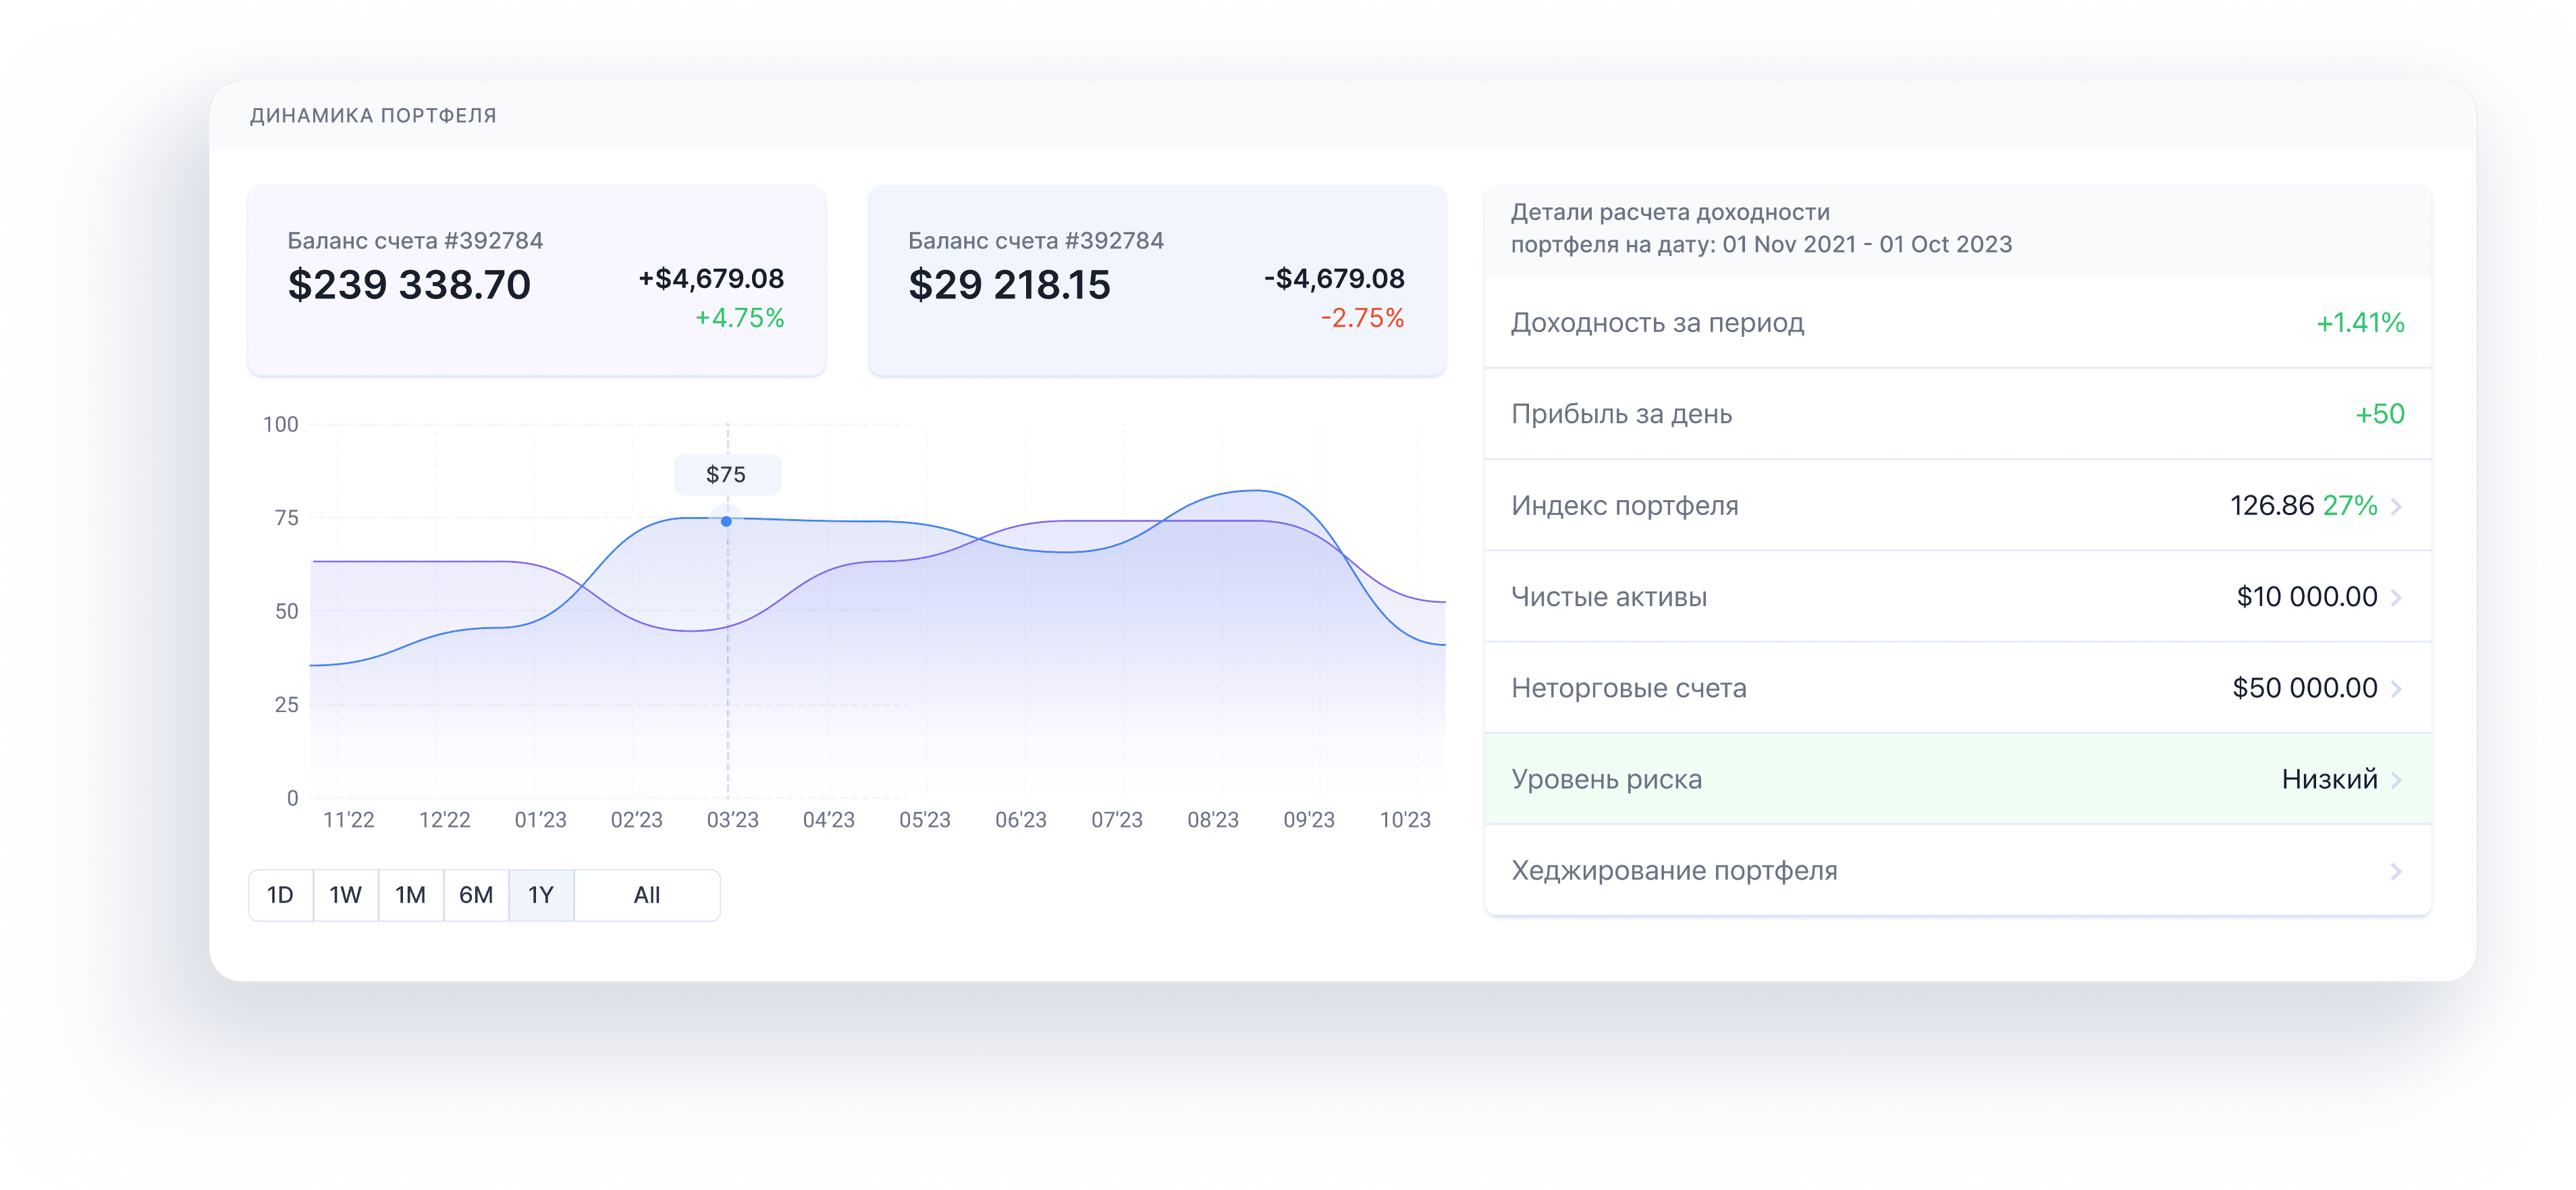Select the 1Y range toggle
The width and height of the screenshot is (2576, 1190).
(x=541, y=895)
